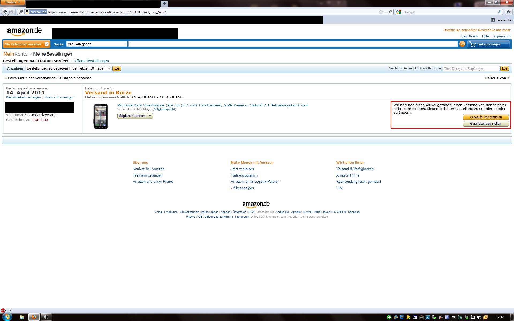Bookmark this page with the star icon
This screenshot has height=321, width=514.
[x=381, y=12]
